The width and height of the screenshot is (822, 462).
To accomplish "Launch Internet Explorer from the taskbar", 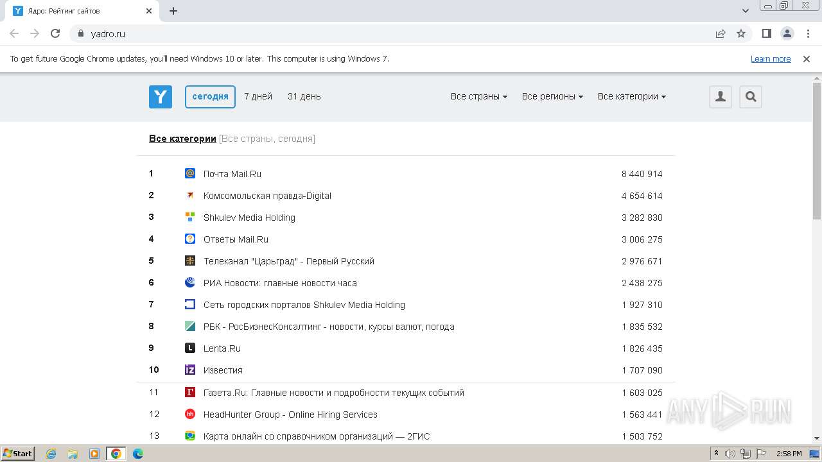I will pyautogui.click(x=51, y=454).
